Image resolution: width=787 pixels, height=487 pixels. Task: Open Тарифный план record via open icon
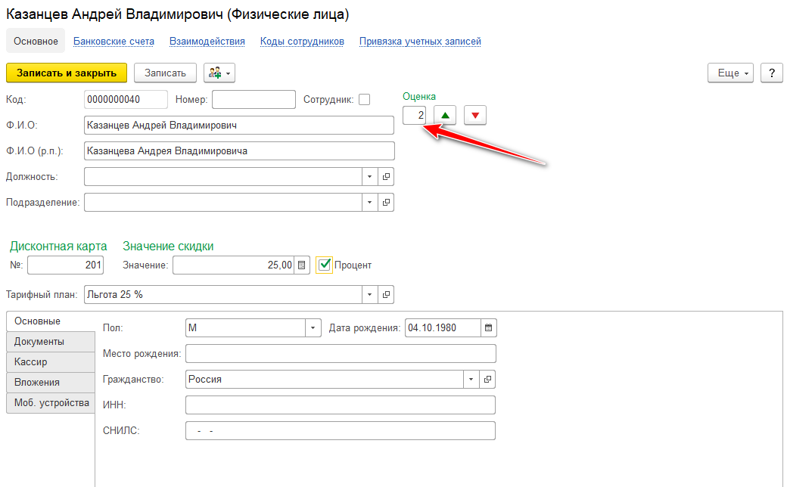click(385, 294)
